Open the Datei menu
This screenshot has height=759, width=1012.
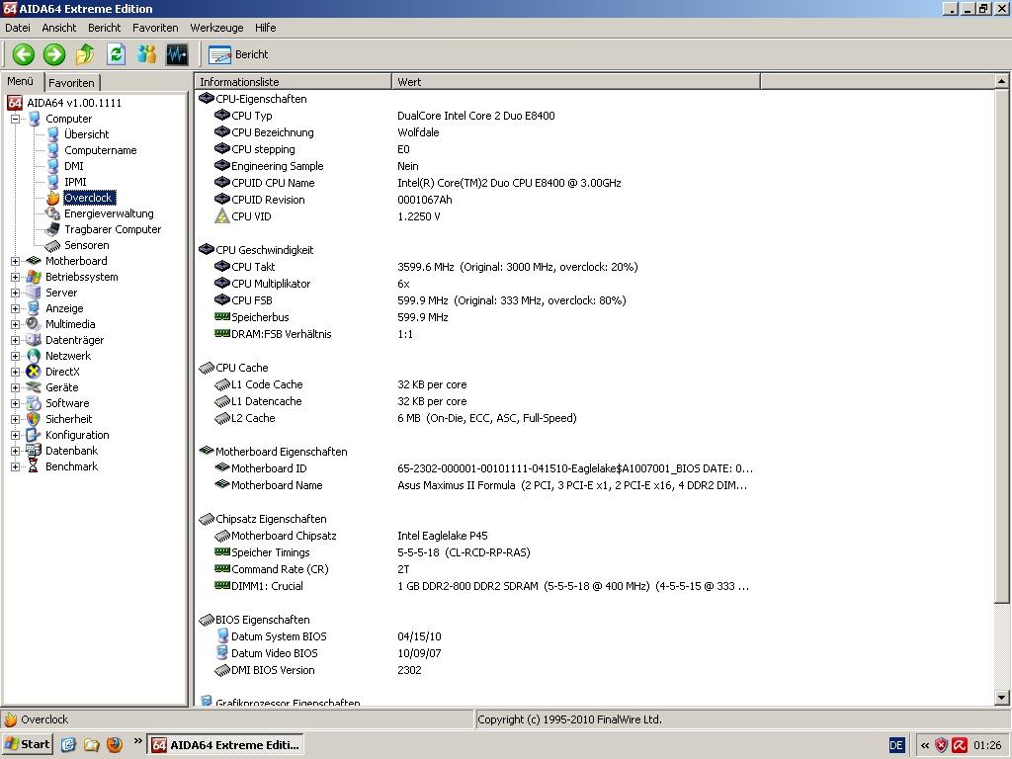(18, 28)
